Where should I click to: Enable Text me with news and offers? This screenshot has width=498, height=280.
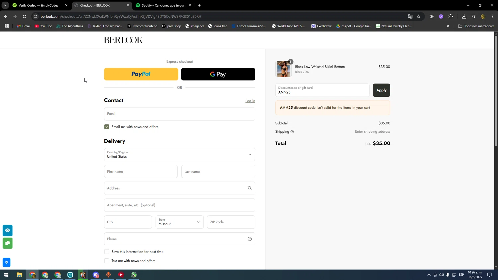coord(107,261)
